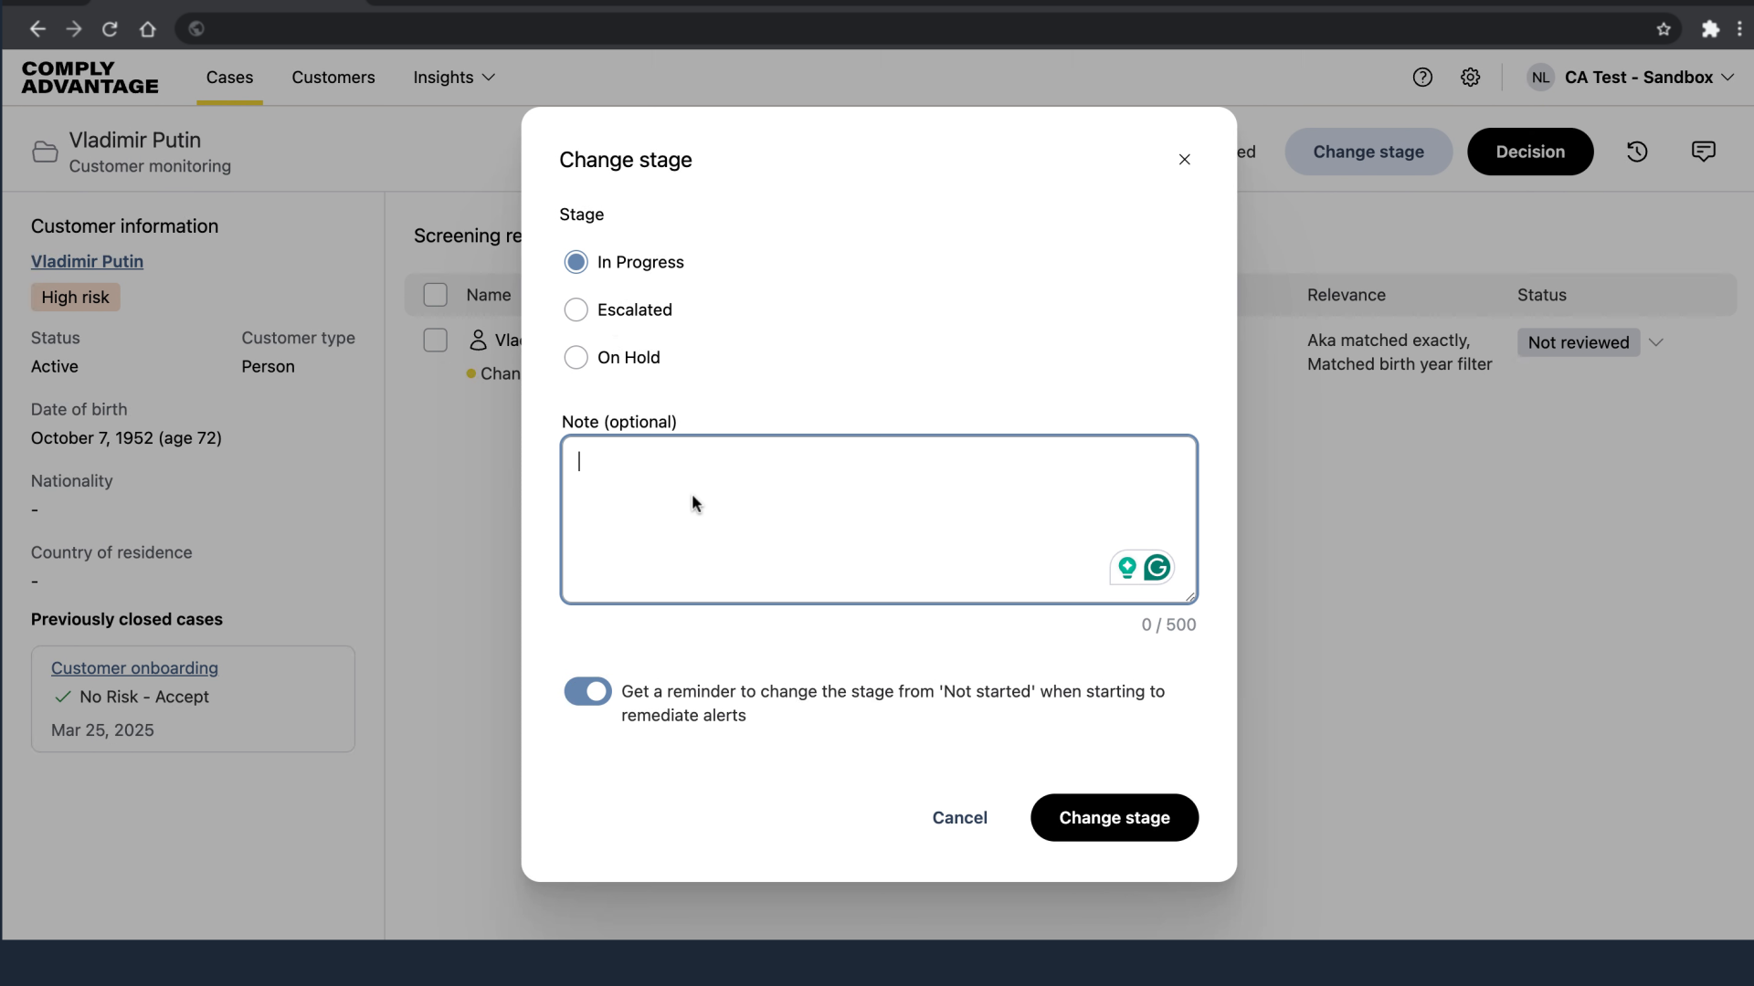Expand the Insights menu dropdown

[x=454, y=78]
